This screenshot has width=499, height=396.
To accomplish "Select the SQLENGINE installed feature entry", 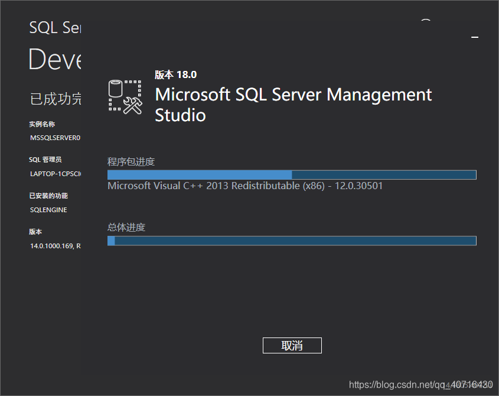I will 48,210.
